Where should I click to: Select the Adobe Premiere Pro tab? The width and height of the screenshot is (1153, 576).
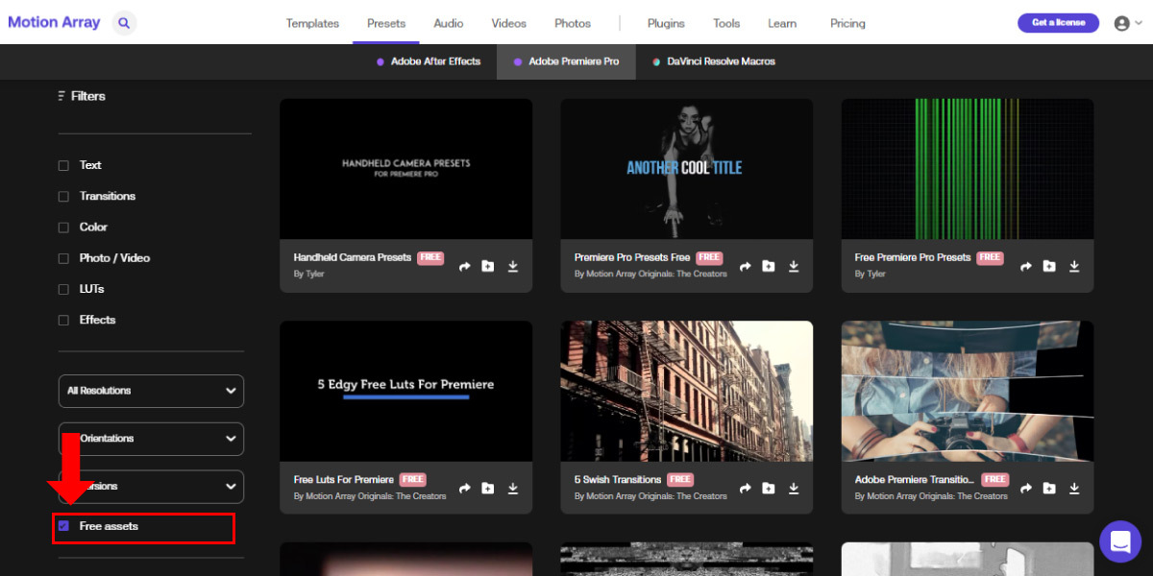tap(566, 61)
